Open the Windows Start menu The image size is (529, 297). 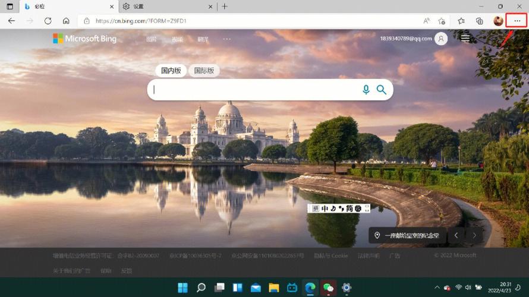(182, 288)
